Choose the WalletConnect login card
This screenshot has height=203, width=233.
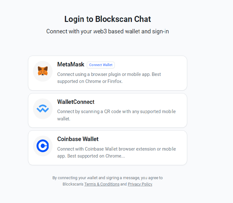pos(107,110)
